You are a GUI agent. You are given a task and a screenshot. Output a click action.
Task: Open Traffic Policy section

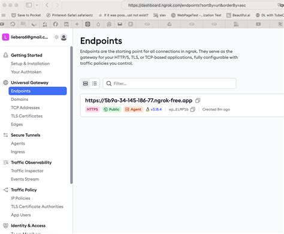click(24, 190)
